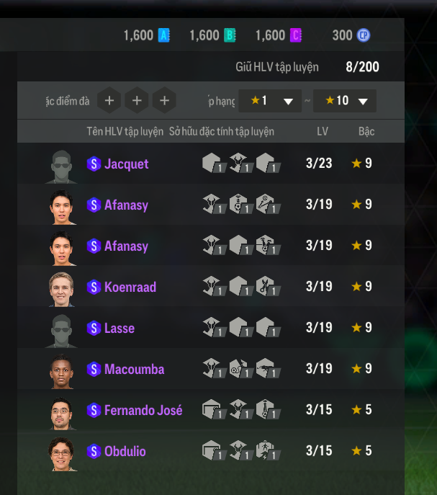
Task: Click Koenraad's third trait icon
Action: point(268,286)
